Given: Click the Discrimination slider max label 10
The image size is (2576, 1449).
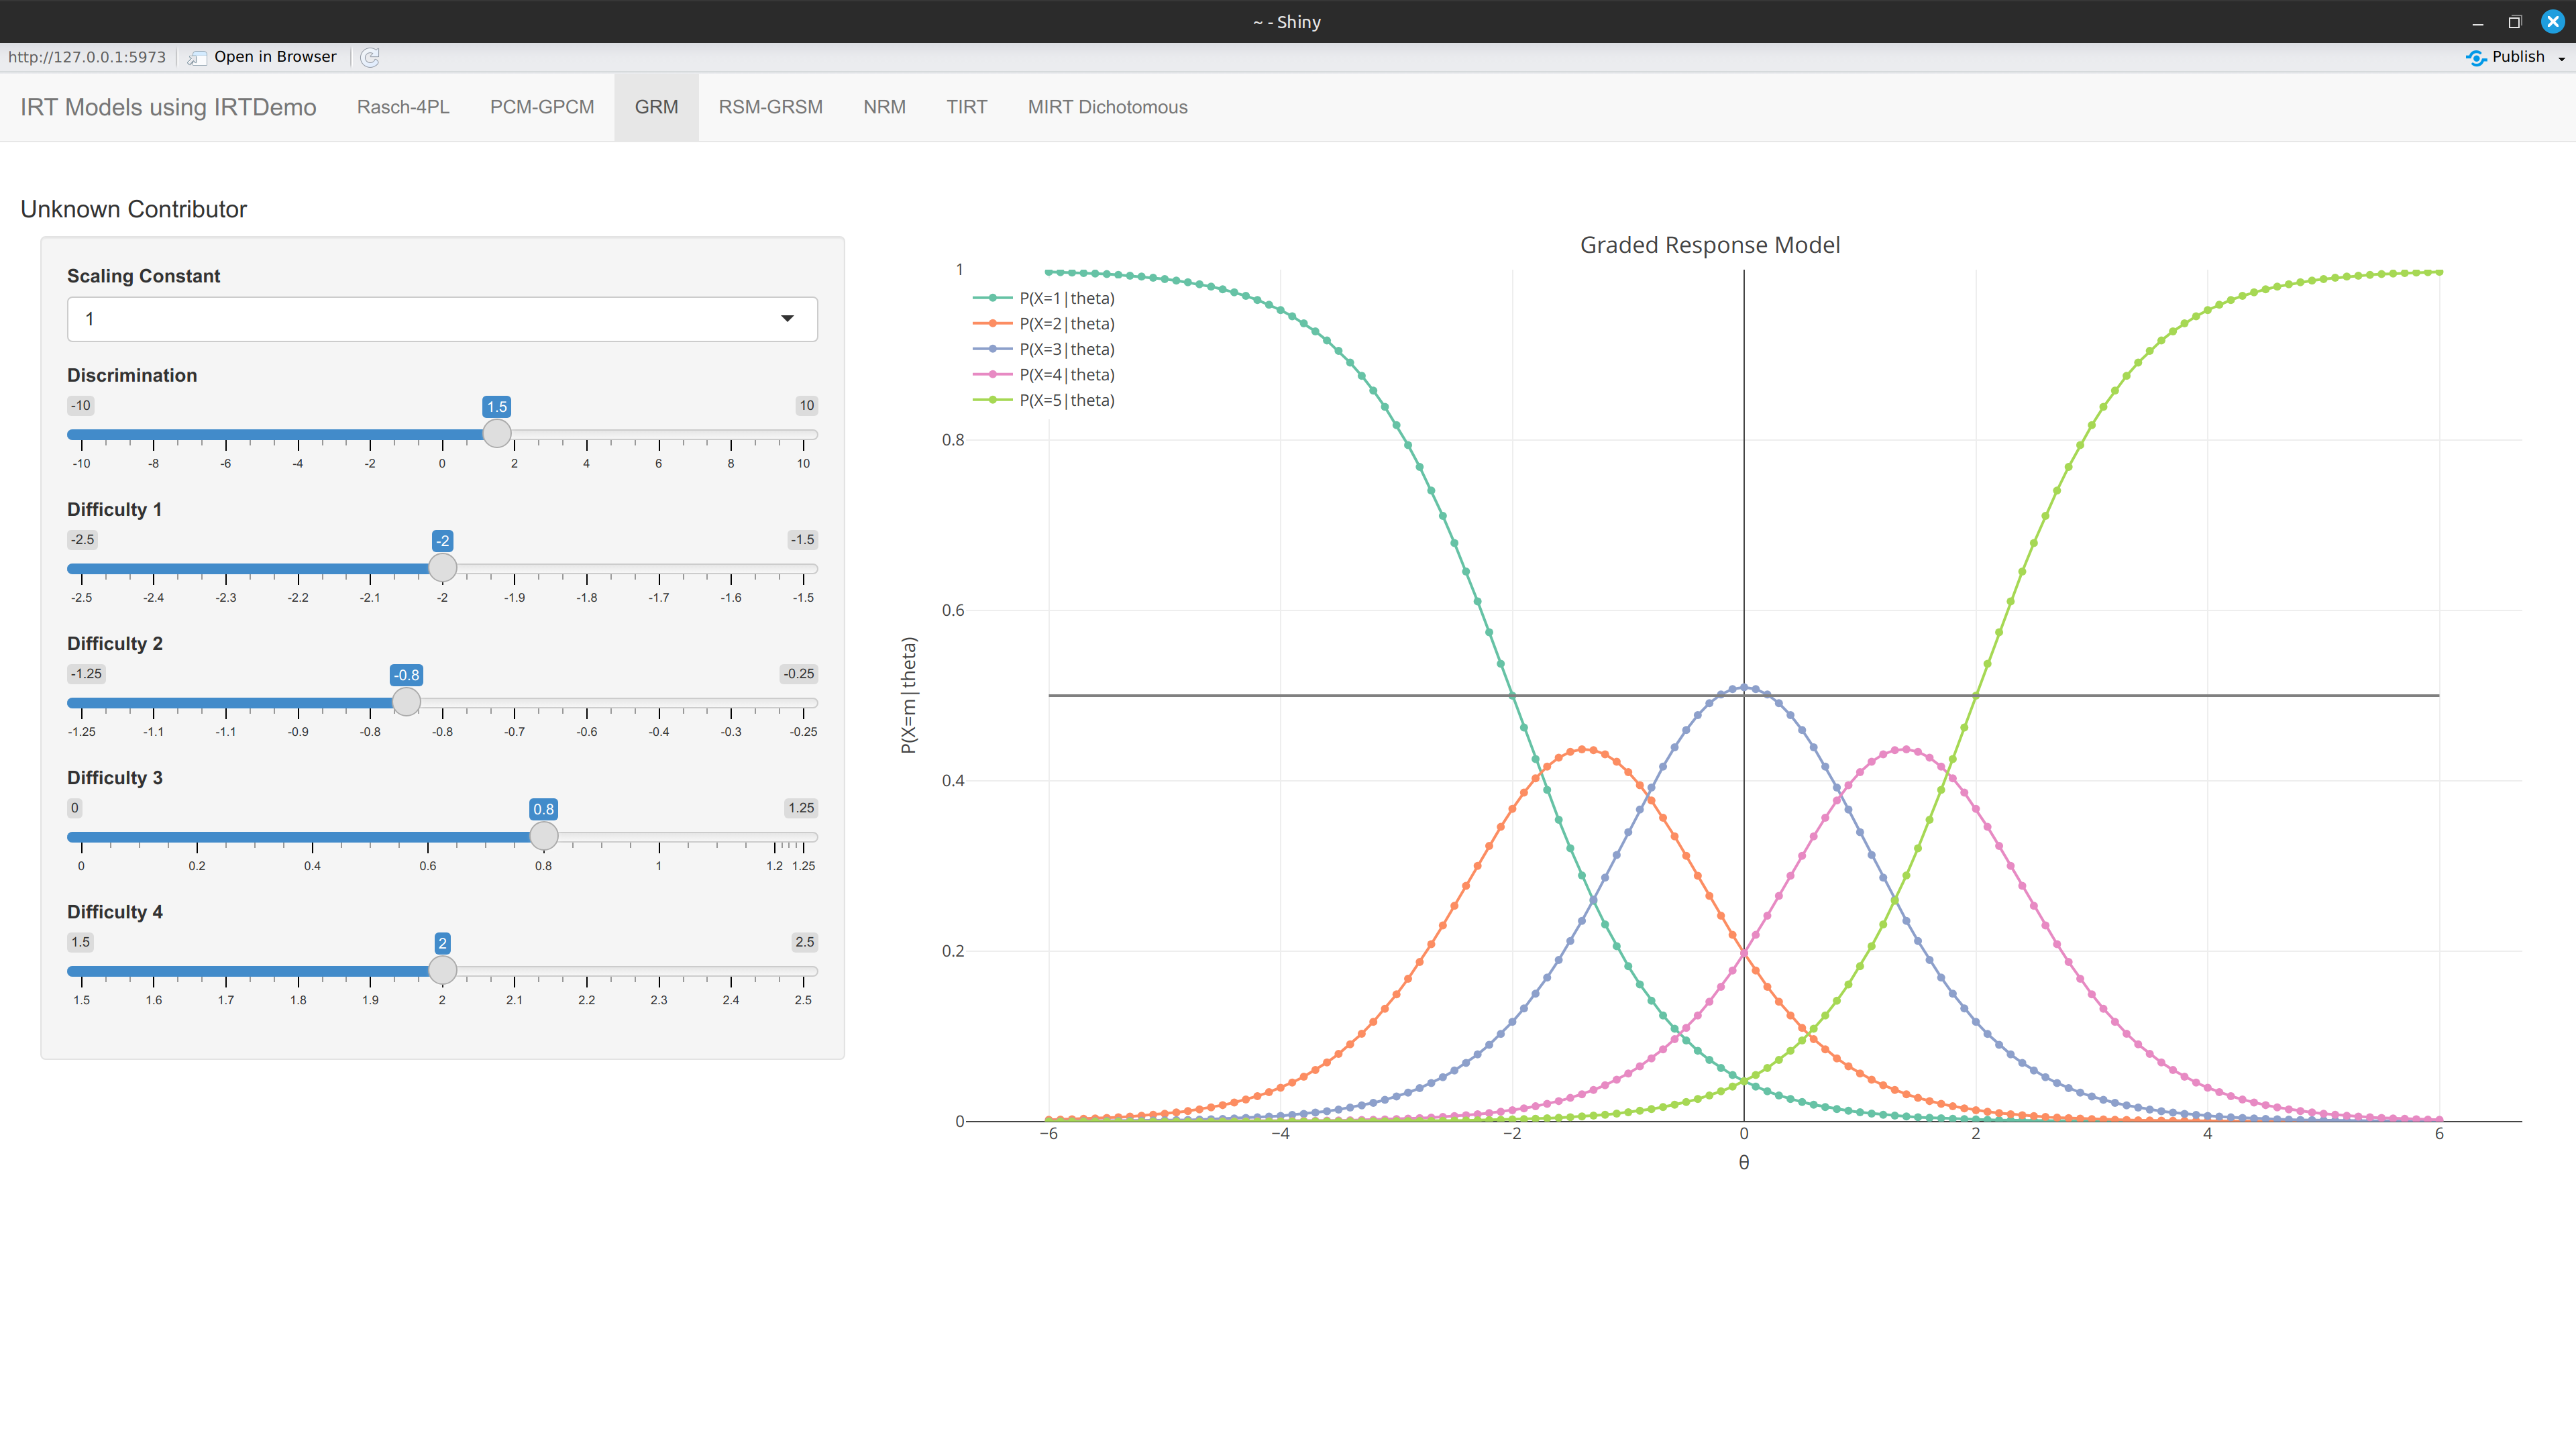Looking at the screenshot, I should click(x=806, y=405).
